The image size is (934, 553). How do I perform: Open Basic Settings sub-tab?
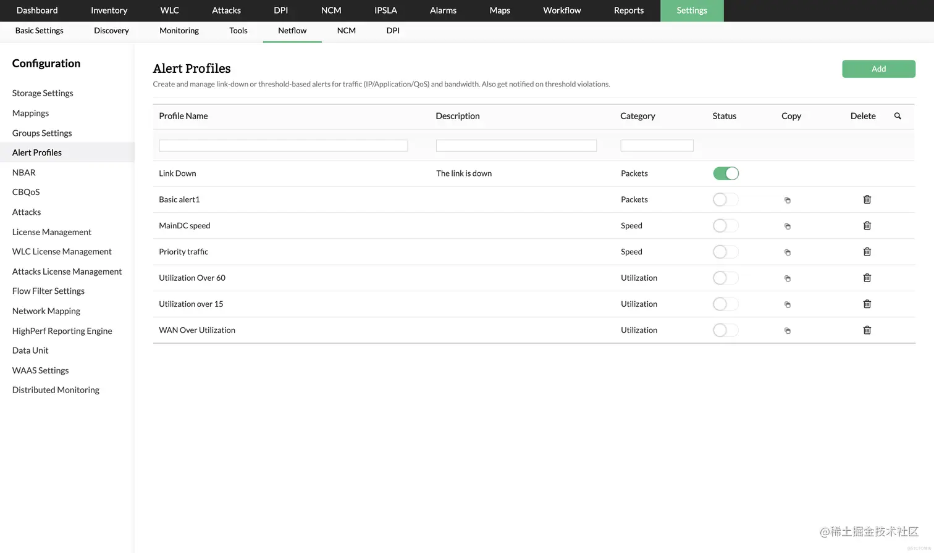pos(40,31)
